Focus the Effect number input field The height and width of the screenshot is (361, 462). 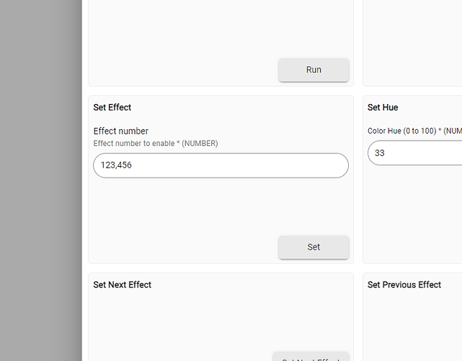221,165
